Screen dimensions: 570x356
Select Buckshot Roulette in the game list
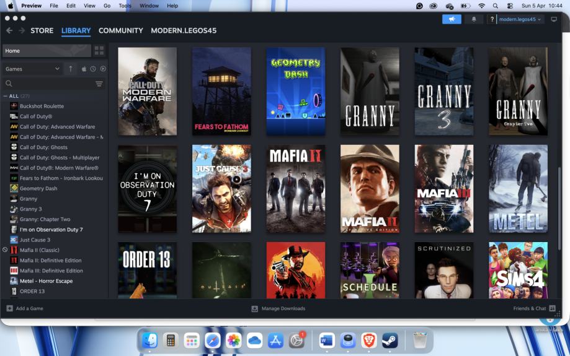coord(42,106)
